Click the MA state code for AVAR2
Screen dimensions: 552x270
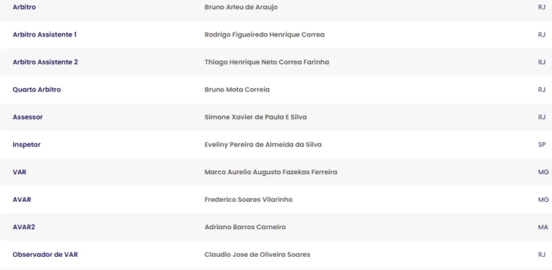coord(543,227)
